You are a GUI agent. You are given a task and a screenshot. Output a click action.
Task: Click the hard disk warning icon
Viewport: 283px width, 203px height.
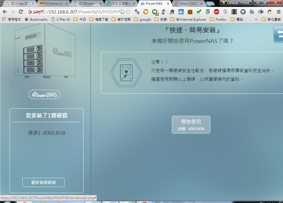click(123, 72)
